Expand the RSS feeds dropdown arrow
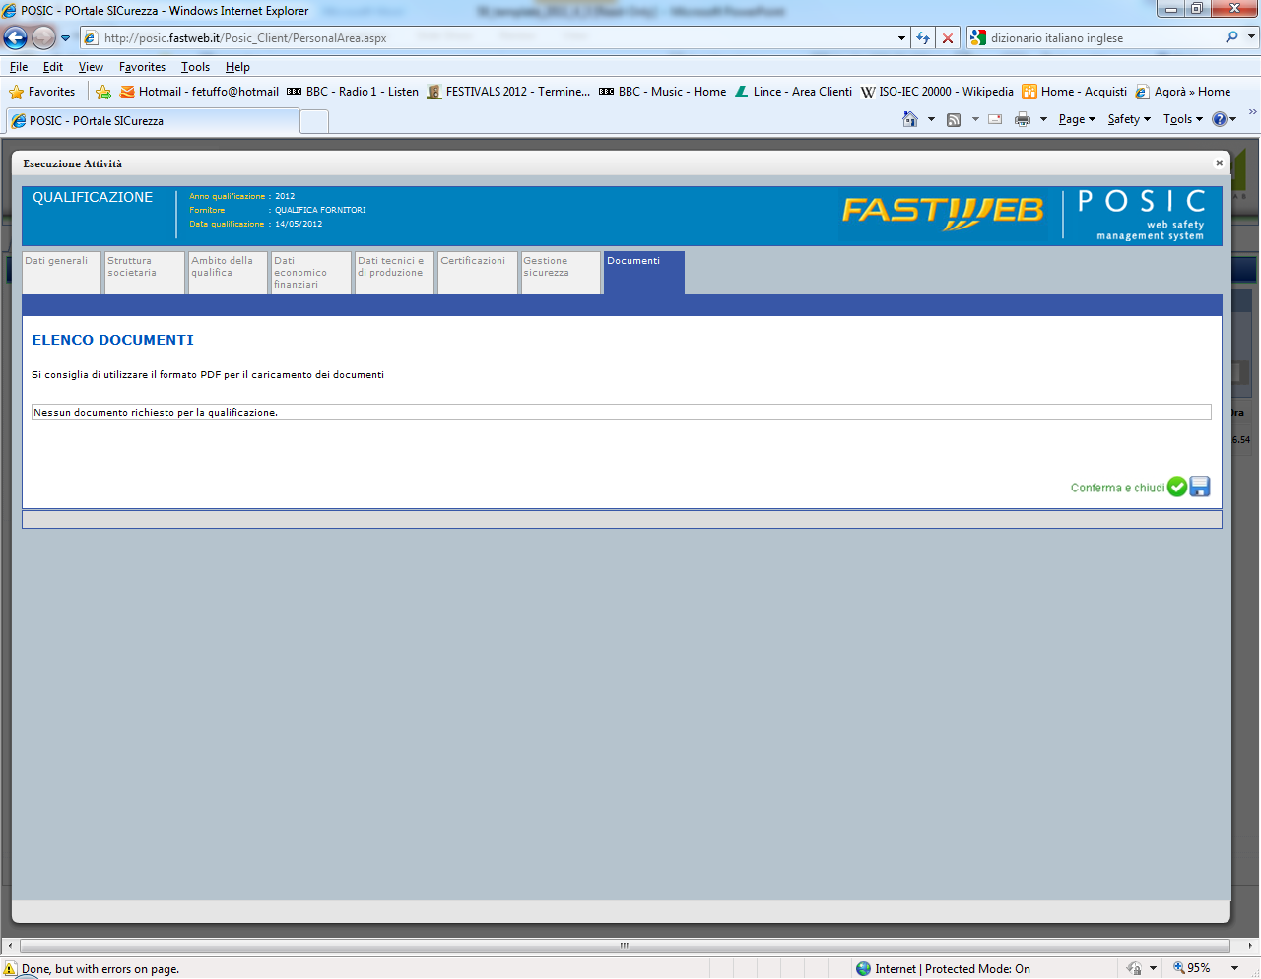This screenshot has width=1261, height=979. [x=975, y=119]
